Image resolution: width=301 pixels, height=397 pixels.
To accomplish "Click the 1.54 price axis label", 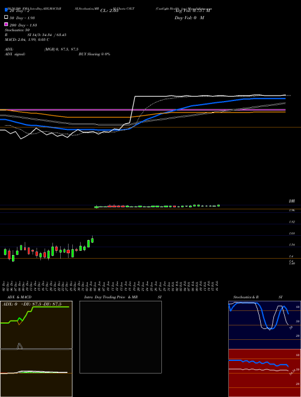I will (291, 245).
